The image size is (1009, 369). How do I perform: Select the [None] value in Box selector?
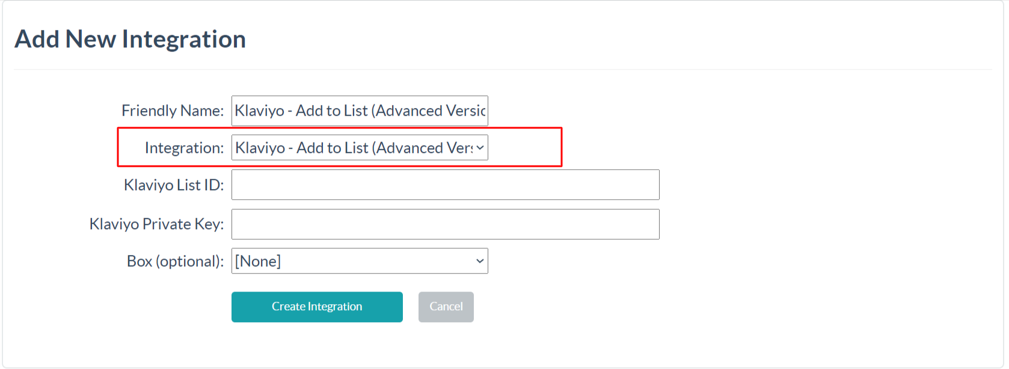coord(258,261)
